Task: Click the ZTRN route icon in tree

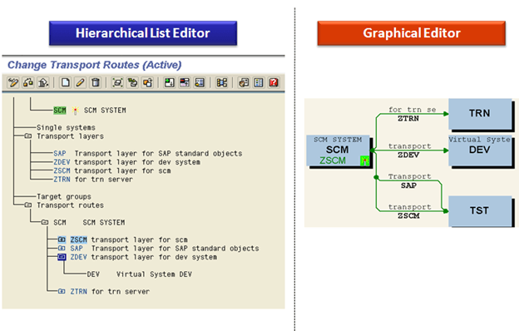Action: click(x=62, y=291)
